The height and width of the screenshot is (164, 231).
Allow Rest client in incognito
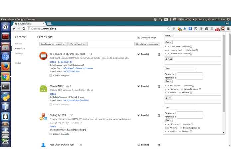click(x=51, y=75)
